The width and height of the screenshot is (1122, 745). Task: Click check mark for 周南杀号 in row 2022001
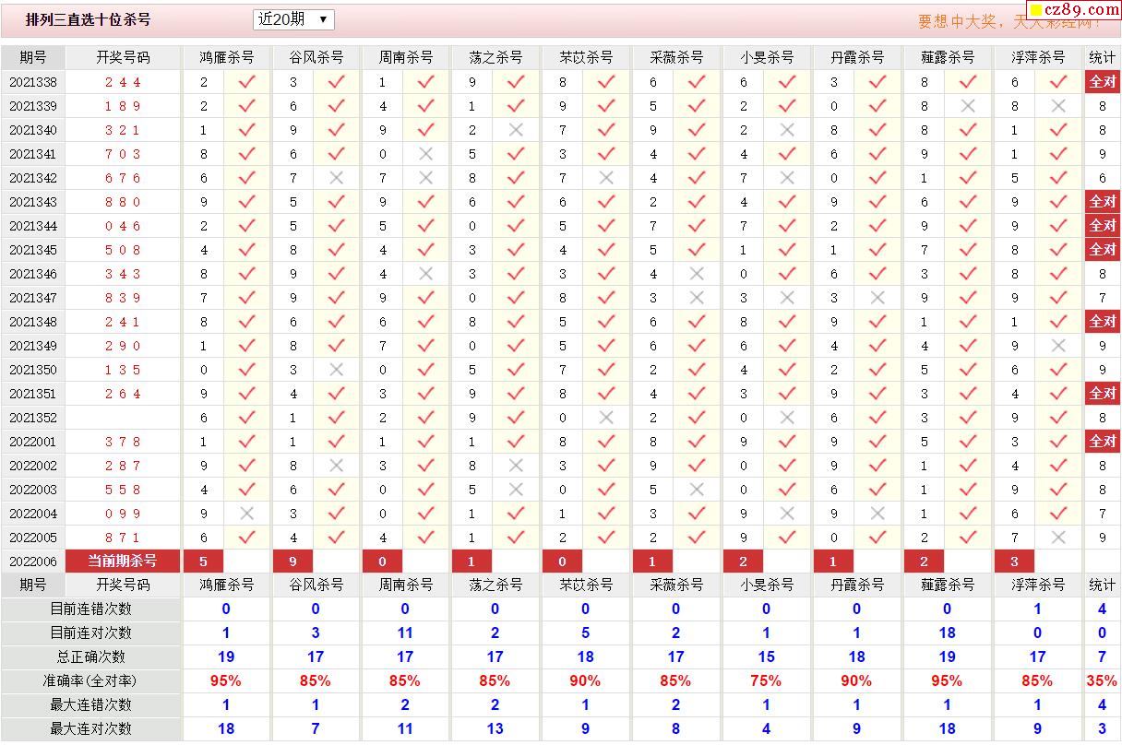tap(425, 442)
